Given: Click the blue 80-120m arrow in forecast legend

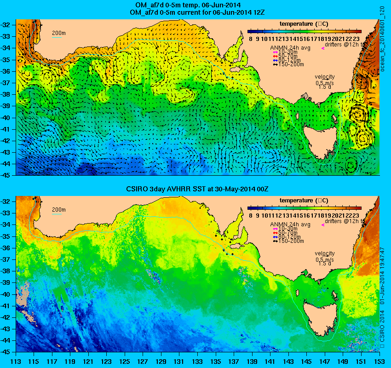Looking at the screenshot, I should [275, 60].
